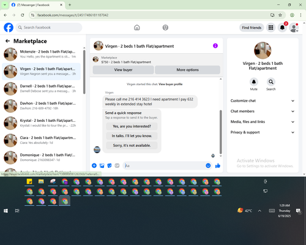Click the message thread scrollbar
Image resolution: width=306 pixels, height=245 pixels.
tap(220, 132)
